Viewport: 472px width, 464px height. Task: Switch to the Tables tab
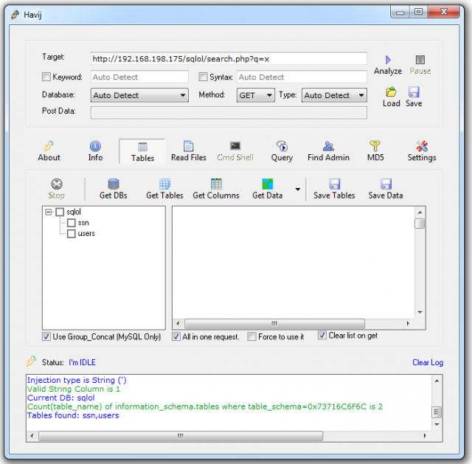[x=142, y=151]
